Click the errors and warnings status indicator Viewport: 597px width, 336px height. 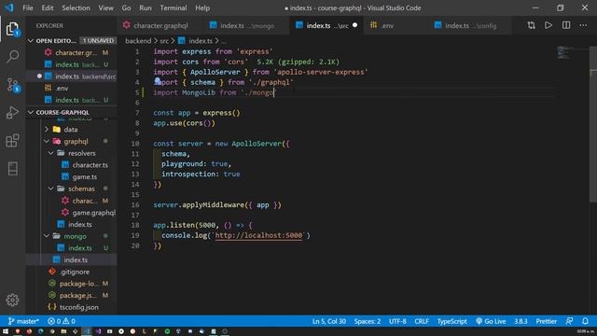[x=62, y=321]
